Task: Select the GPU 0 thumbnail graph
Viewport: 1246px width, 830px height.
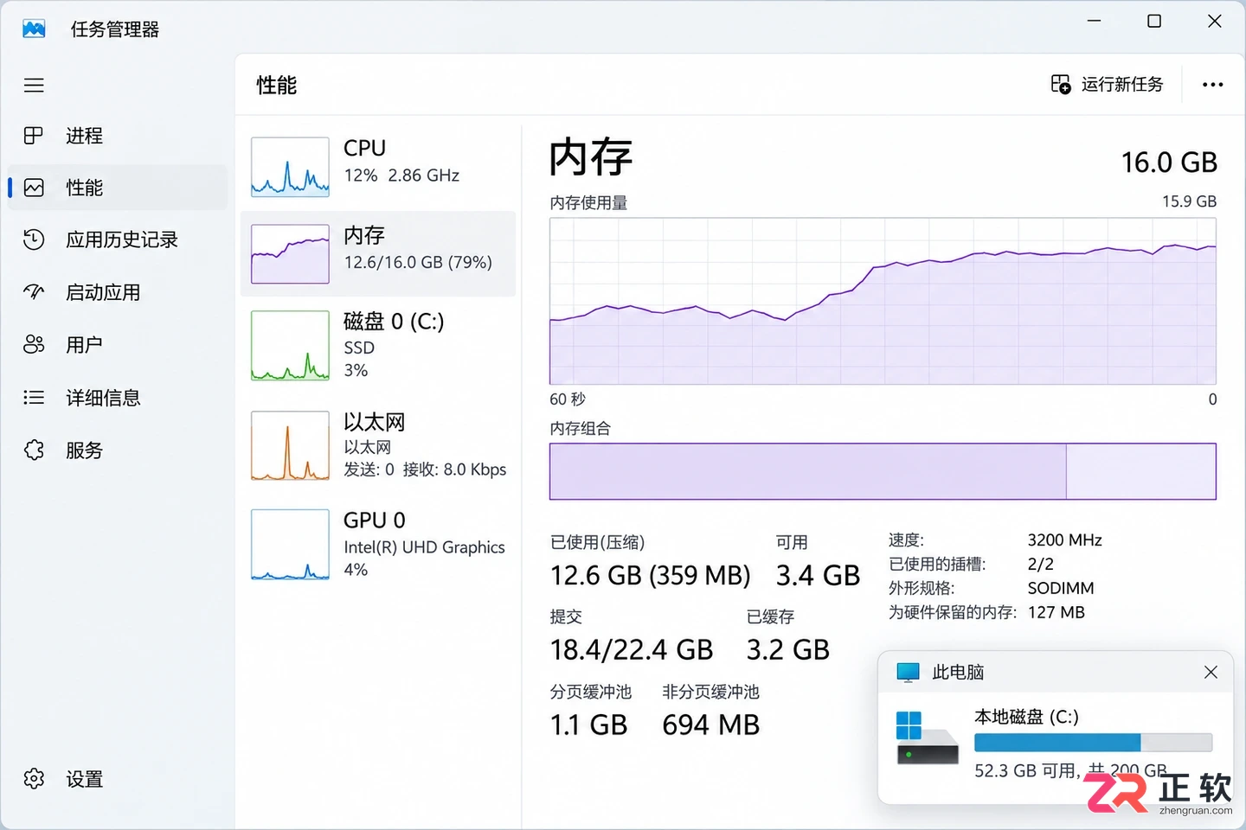Action: (x=290, y=545)
